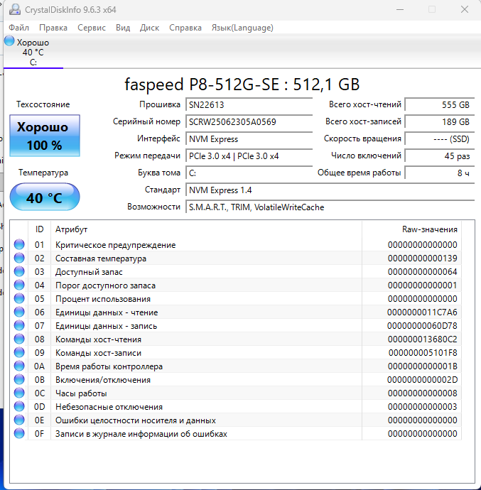Open the Файл menu
The width and height of the screenshot is (481, 490).
[19, 28]
